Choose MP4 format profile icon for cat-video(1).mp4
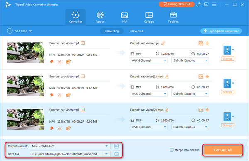The image size is (249, 161). click(227, 83)
